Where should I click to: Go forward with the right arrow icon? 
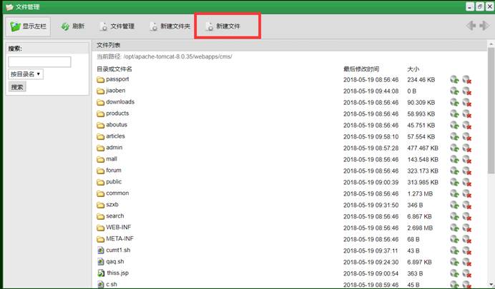[484, 26]
